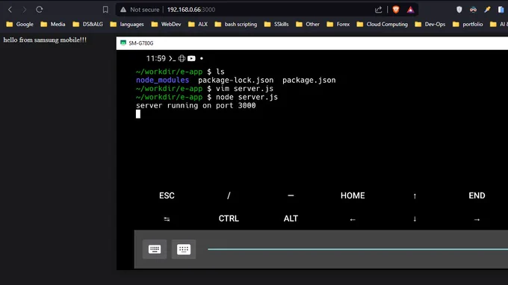
Task: Open the Cloud Computing bookmarks folder
Action: pos(382,25)
